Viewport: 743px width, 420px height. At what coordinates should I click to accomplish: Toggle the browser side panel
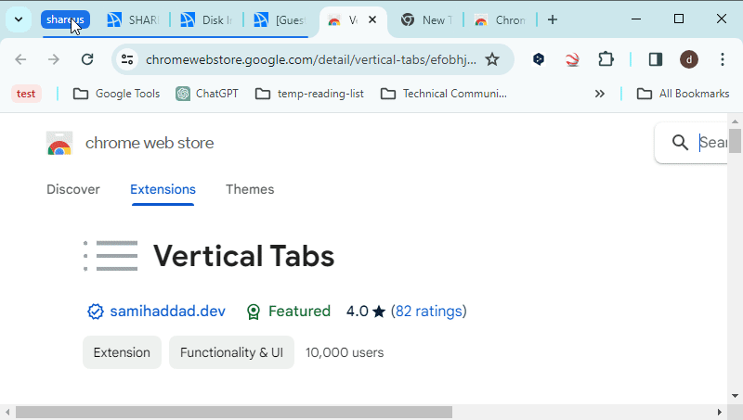coord(656,59)
